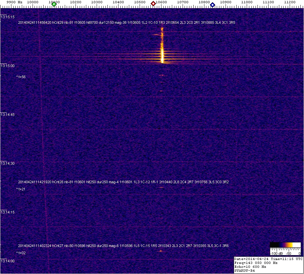The height and width of the screenshot is (274, 304).
Task: Click the red diamond frequency marker
Action: pos(153,4)
